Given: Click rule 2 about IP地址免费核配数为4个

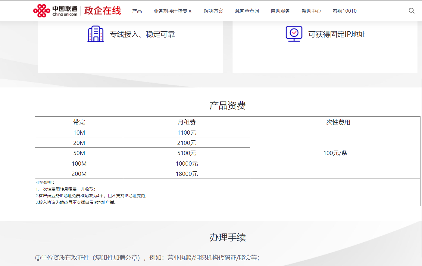Looking at the screenshot, I should (x=91, y=196).
